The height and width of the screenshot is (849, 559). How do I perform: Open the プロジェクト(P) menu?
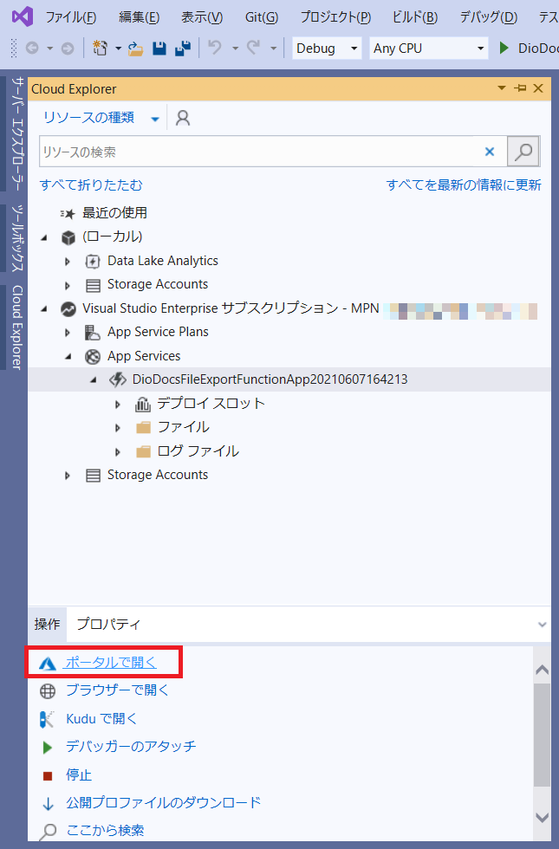[x=335, y=17]
